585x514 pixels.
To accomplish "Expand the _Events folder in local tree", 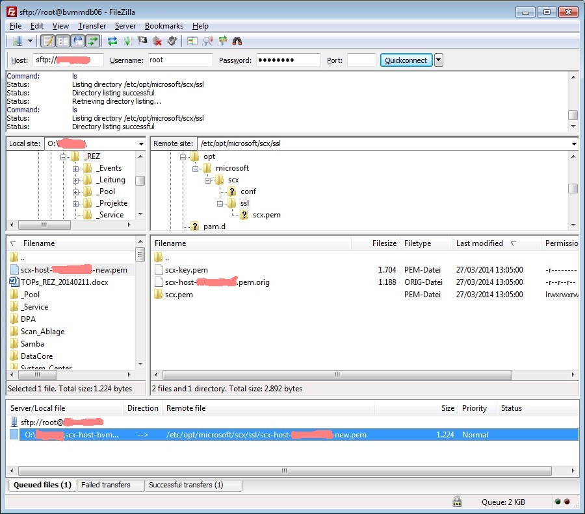I will pos(76,169).
